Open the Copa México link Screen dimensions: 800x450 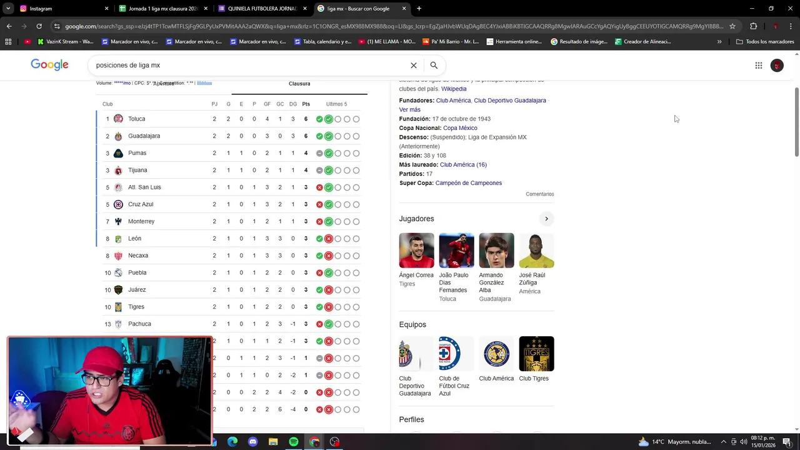tap(460, 128)
